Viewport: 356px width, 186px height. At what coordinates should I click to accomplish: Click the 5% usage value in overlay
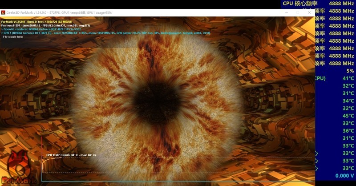[350, 71]
